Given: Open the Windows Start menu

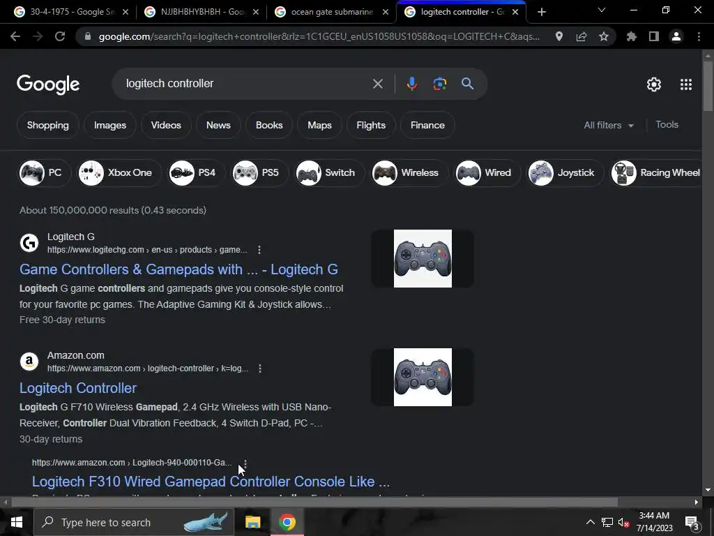Looking at the screenshot, I should [17, 522].
